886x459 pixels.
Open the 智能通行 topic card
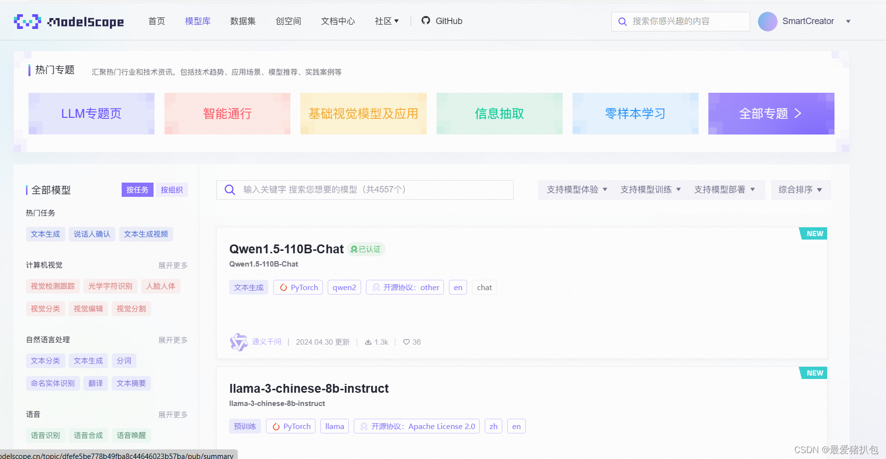pyautogui.click(x=227, y=113)
